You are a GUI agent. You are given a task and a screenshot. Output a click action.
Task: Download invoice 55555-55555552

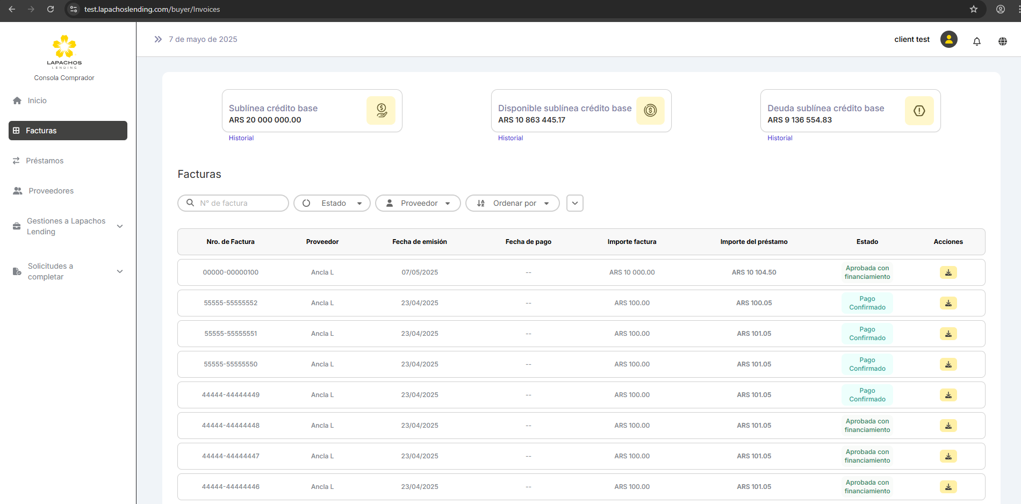[x=948, y=303]
